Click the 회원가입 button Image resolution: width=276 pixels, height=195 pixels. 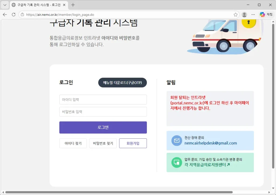133,143
